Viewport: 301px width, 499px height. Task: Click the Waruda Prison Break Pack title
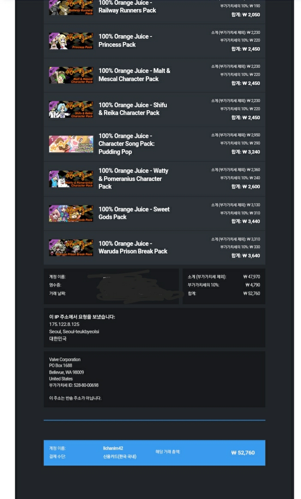pyautogui.click(x=132, y=247)
